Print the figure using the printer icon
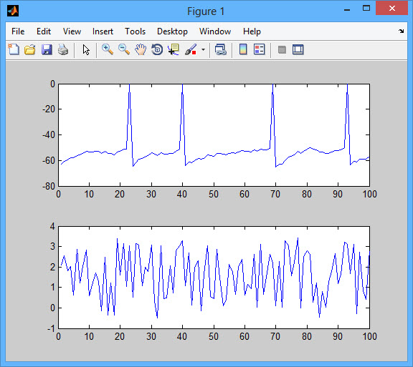Screen dimensions: 413x367 tap(63, 49)
